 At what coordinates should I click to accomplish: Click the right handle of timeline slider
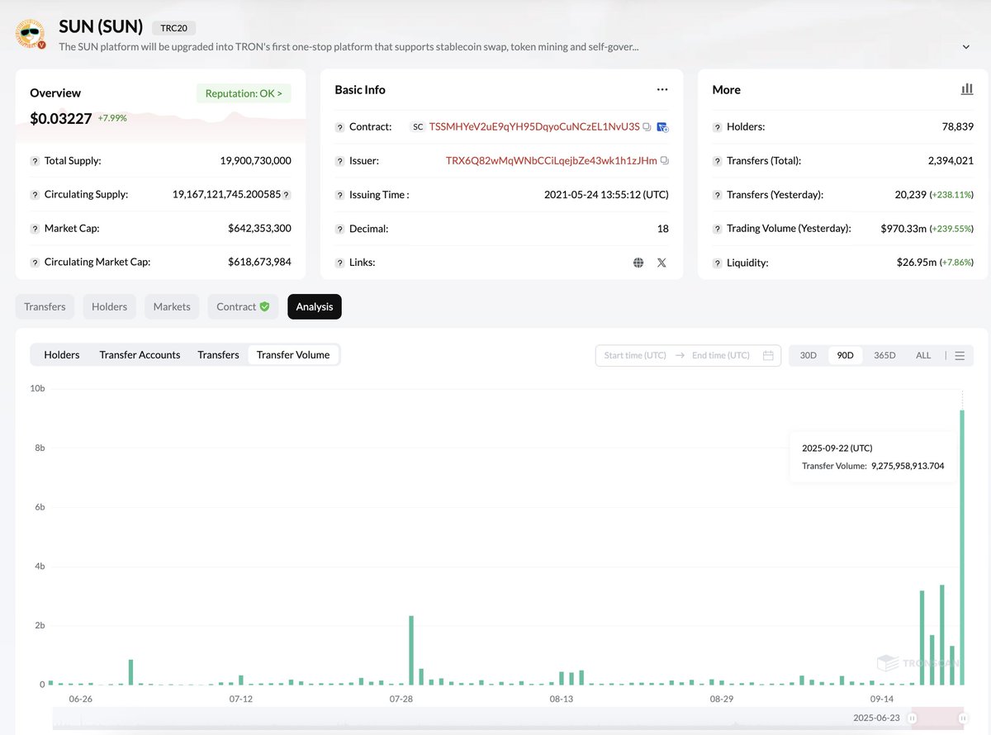pyautogui.click(x=963, y=718)
